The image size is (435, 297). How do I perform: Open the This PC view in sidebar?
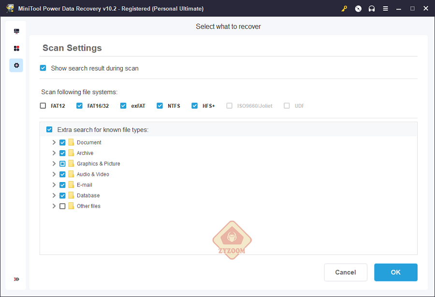[16, 31]
